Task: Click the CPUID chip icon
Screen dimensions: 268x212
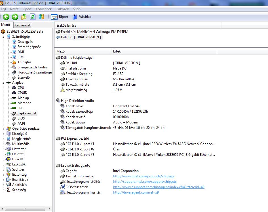Action: tap(14, 93)
